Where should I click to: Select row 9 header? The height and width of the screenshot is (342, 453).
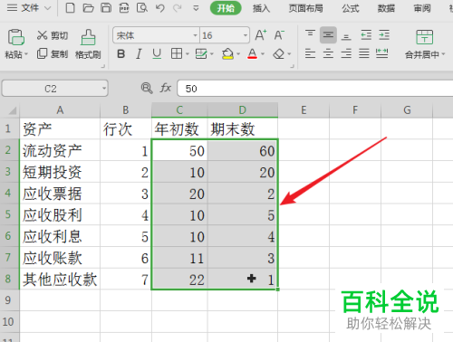point(9,300)
